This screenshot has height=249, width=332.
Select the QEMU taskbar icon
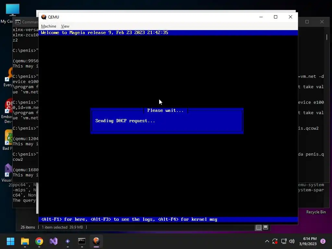tap(96, 241)
